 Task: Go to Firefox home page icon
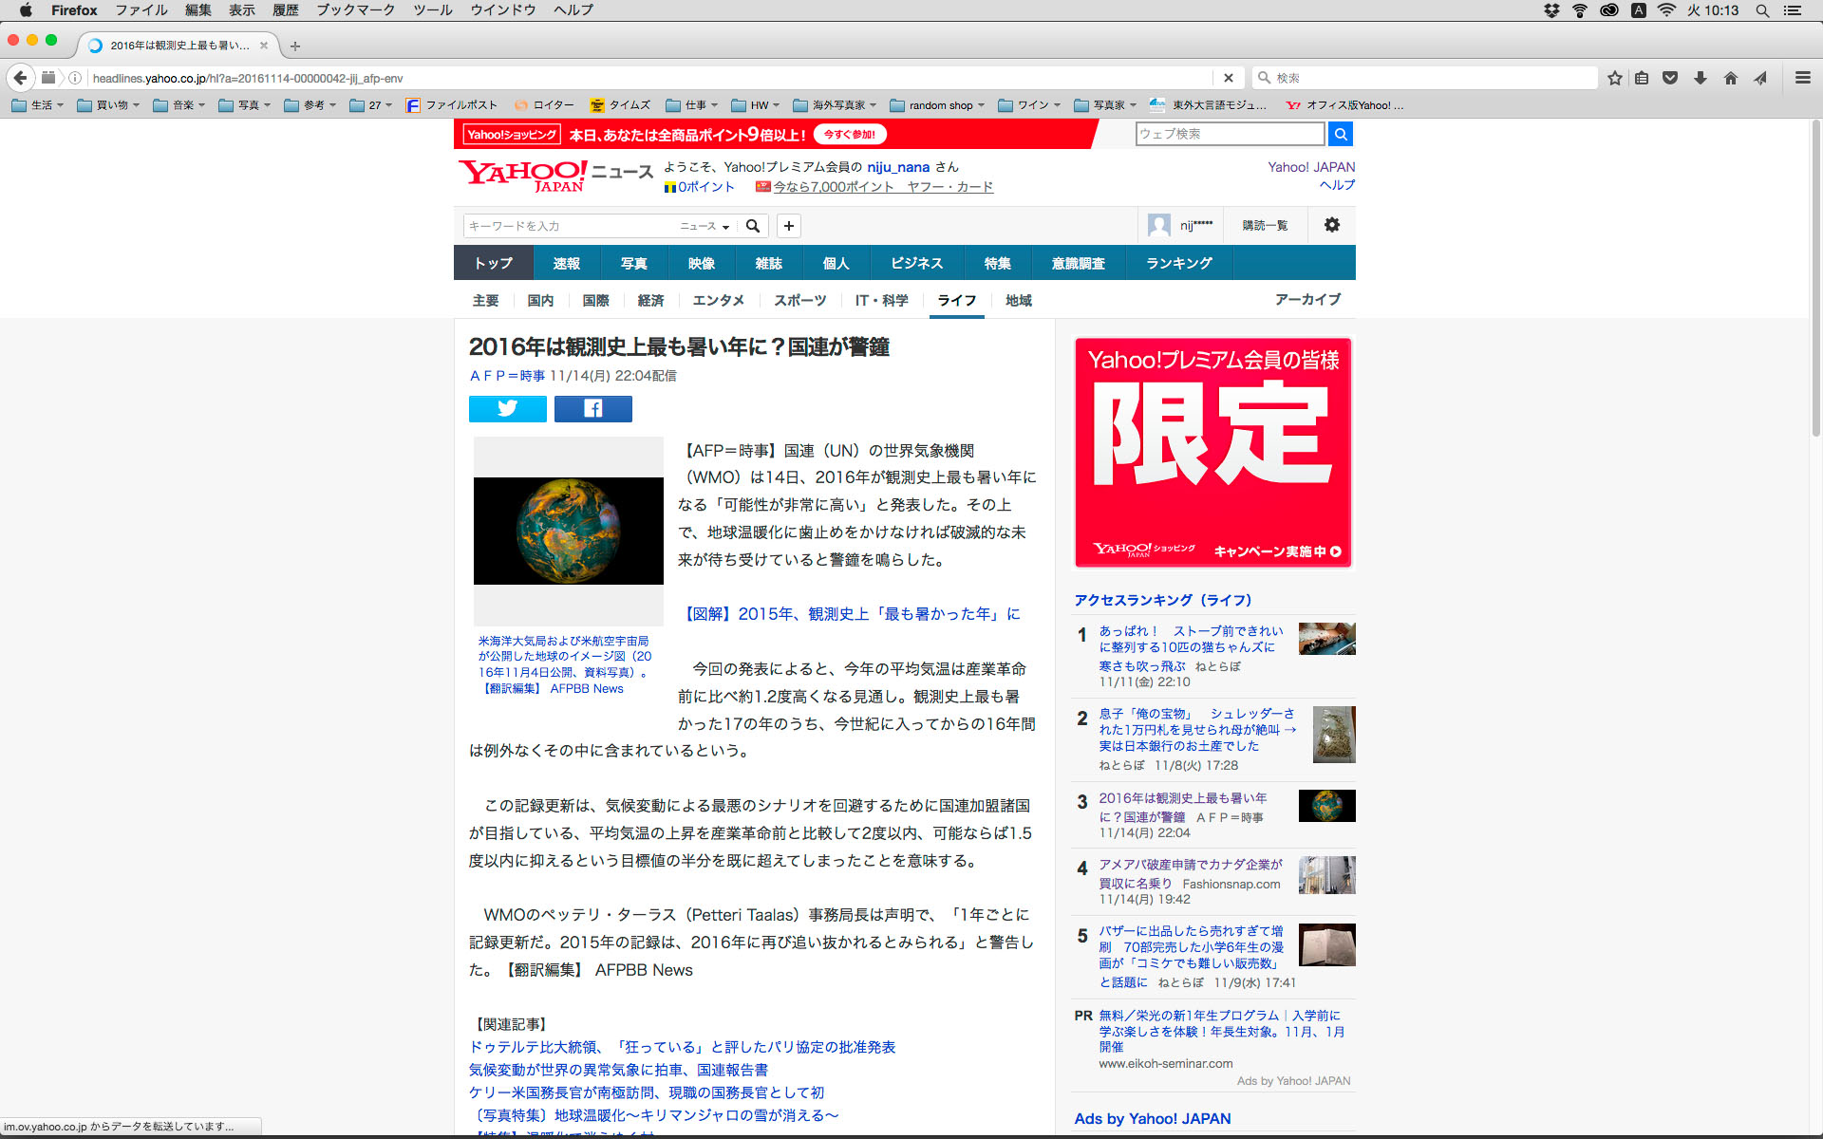coord(1731,78)
